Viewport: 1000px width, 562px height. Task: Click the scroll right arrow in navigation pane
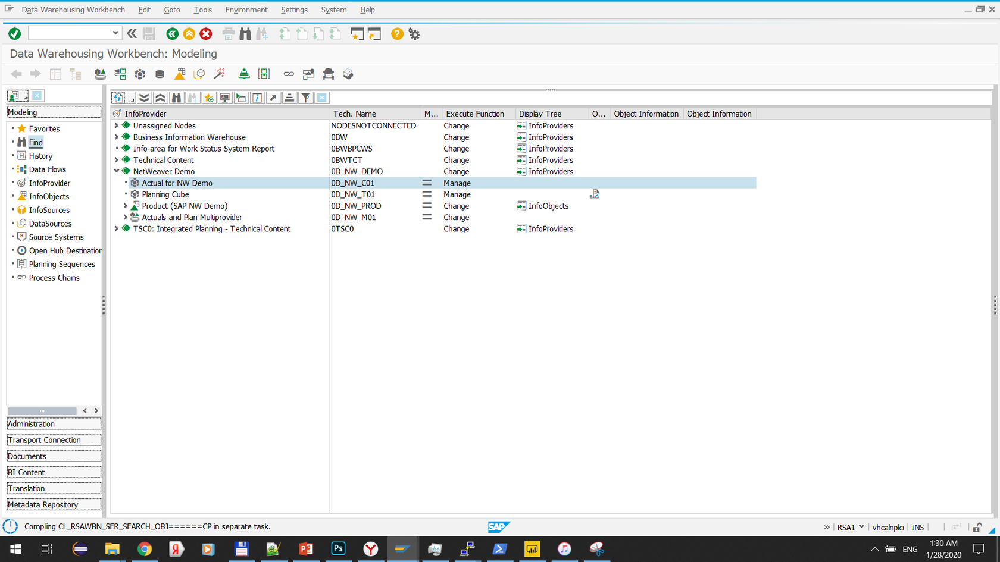[96, 411]
